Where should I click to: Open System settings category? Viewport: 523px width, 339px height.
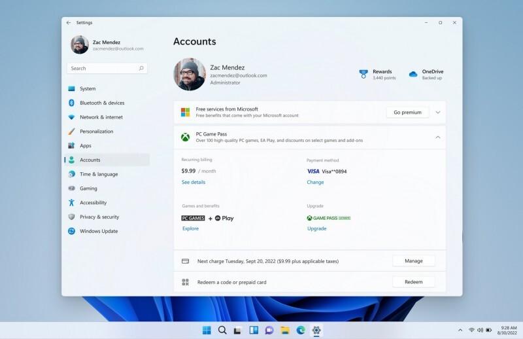[107, 88]
